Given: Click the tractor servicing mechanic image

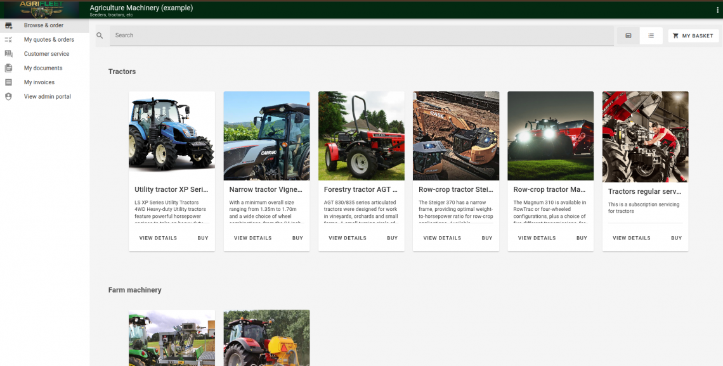Looking at the screenshot, I should point(646,137).
